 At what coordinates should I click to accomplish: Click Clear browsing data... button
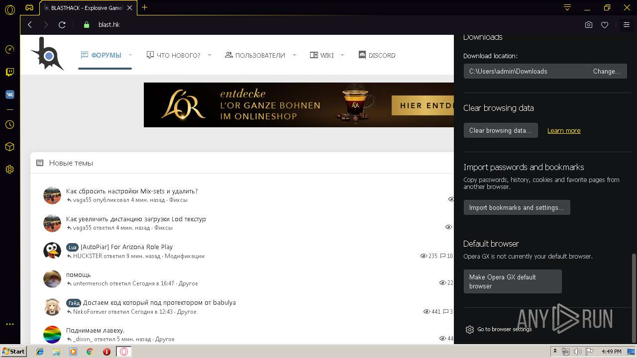[501, 130]
